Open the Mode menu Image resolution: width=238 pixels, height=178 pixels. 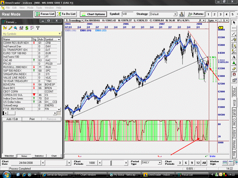(30, 8)
